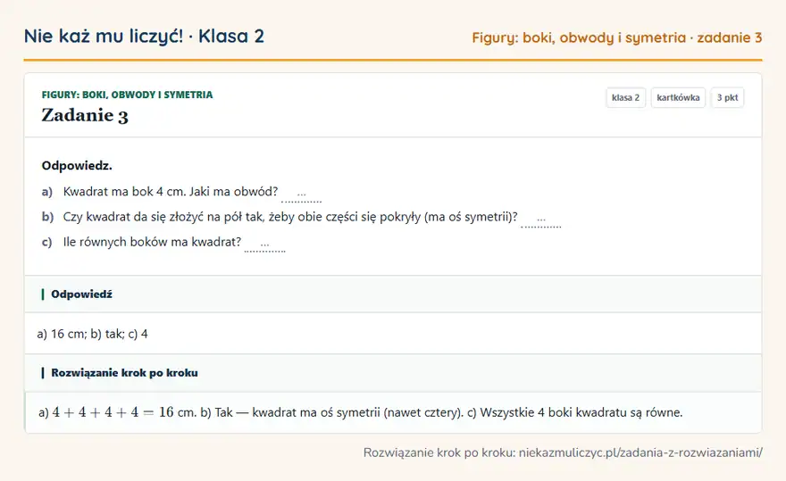Click the 'kartkówka' tag badge

[678, 97]
